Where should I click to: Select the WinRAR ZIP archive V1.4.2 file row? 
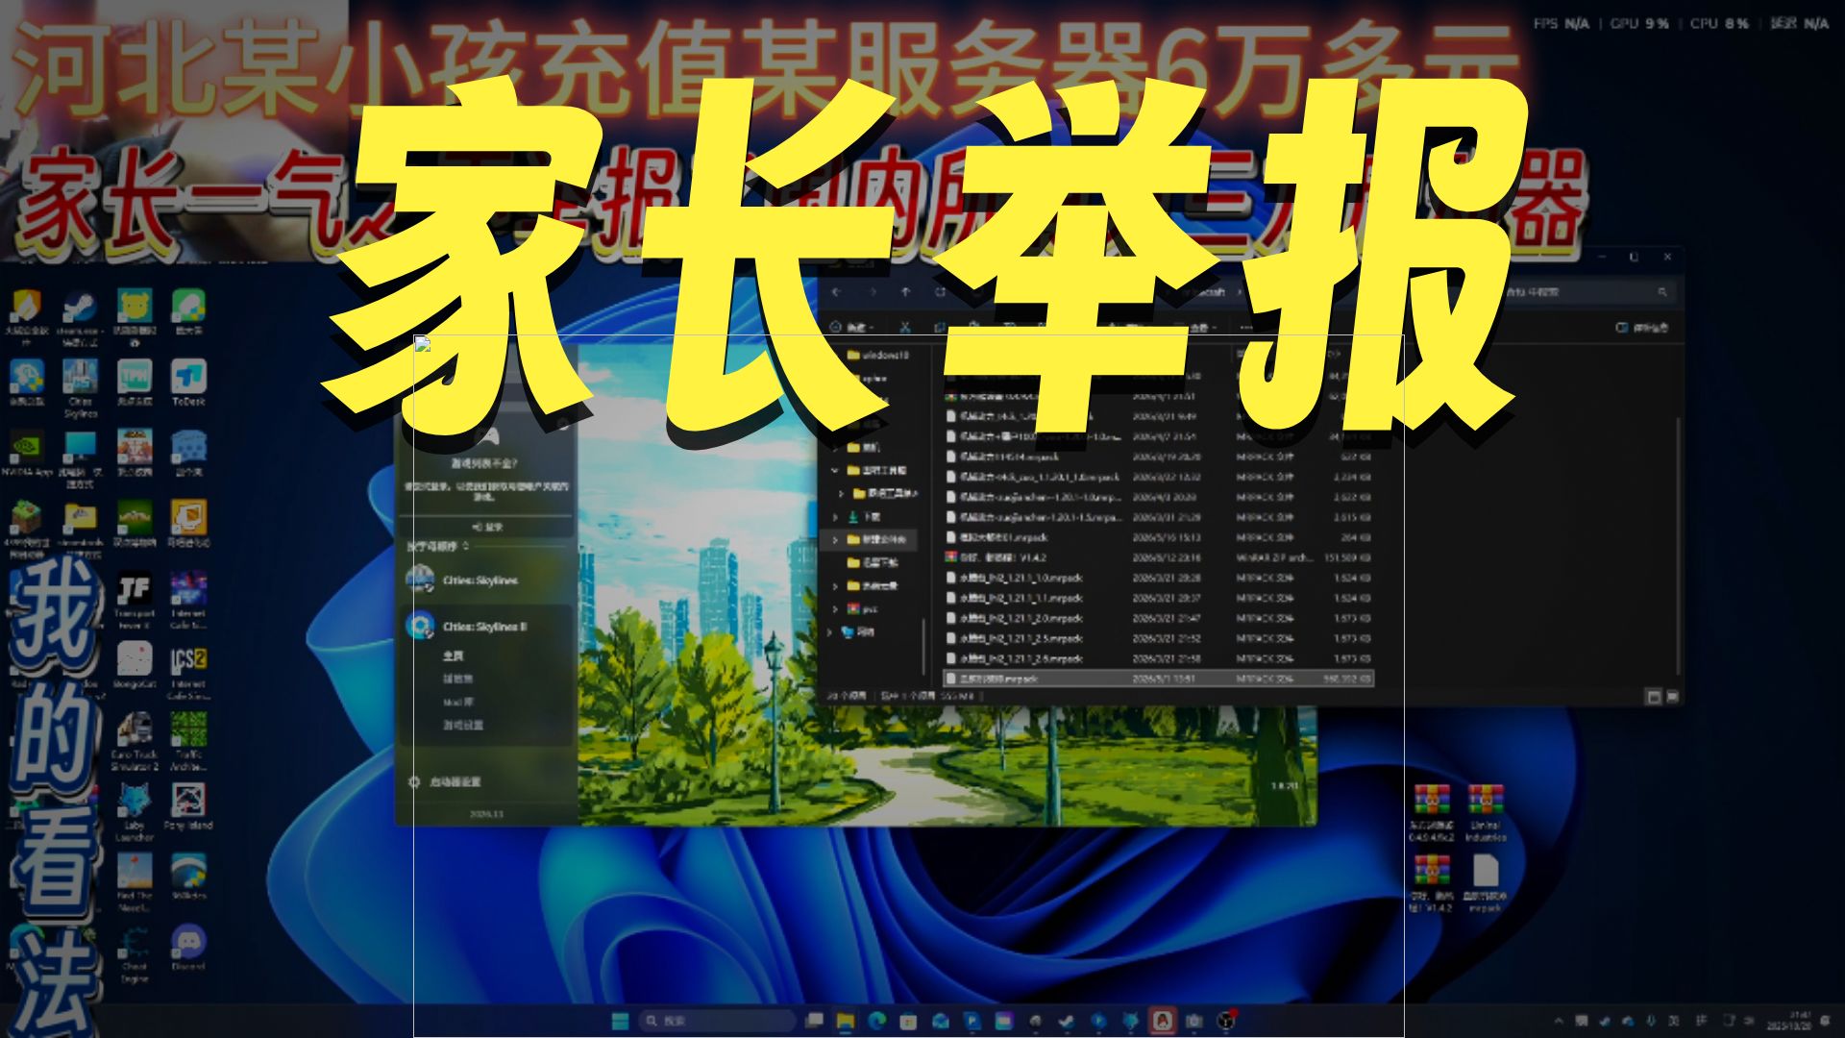(x=1158, y=557)
